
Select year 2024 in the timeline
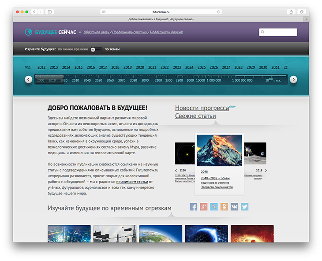[x=189, y=67]
